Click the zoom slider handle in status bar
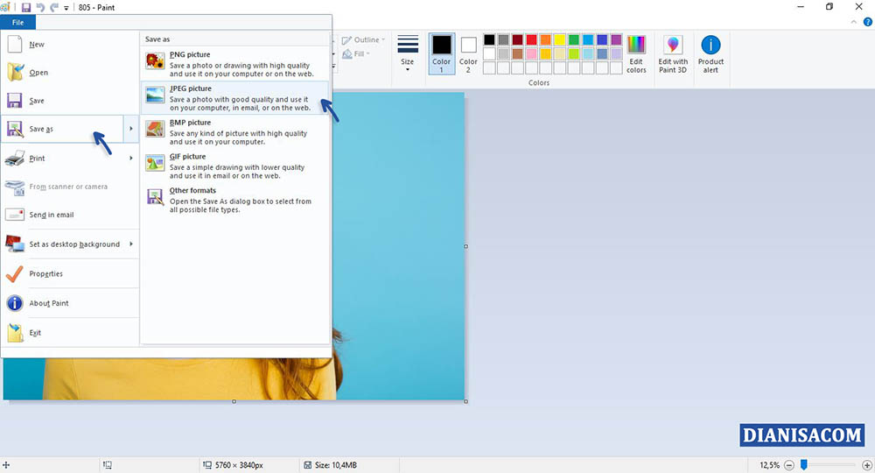Image resolution: width=875 pixels, height=473 pixels. 803,465
